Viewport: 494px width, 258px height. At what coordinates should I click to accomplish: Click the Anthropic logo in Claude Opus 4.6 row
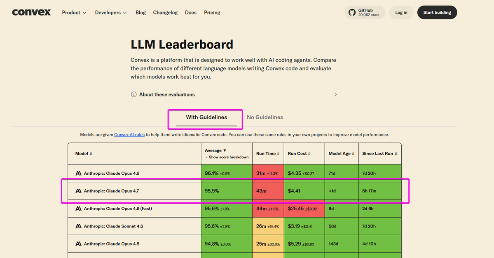point(78,173)
